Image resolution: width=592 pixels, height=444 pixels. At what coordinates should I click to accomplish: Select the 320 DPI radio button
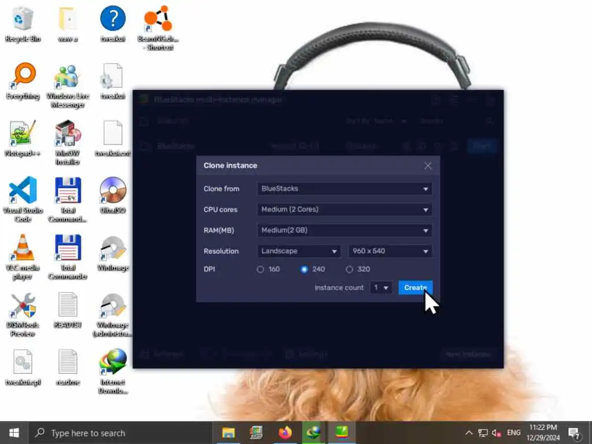349,269
